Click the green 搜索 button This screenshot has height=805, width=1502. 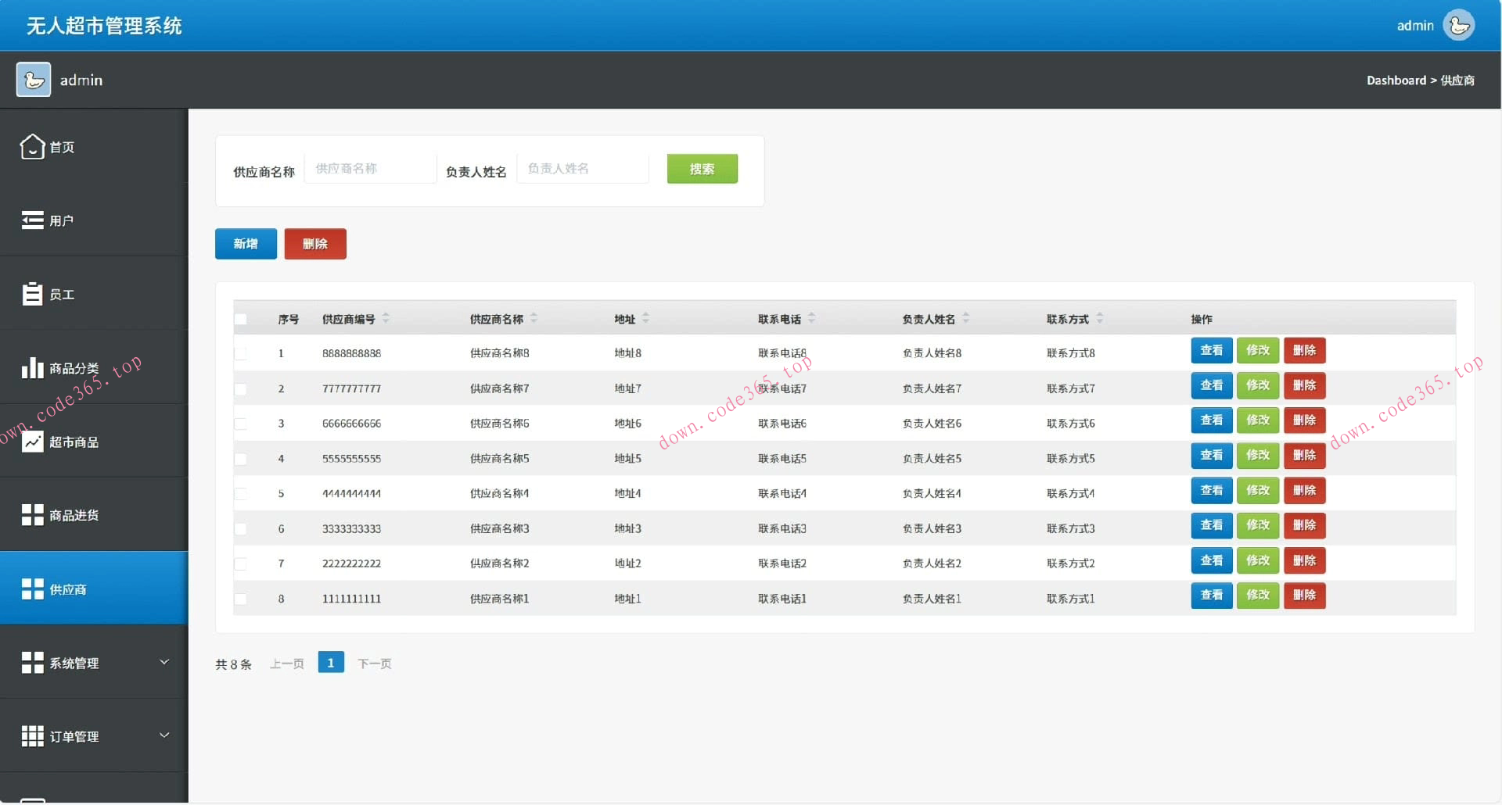point(702,169)
